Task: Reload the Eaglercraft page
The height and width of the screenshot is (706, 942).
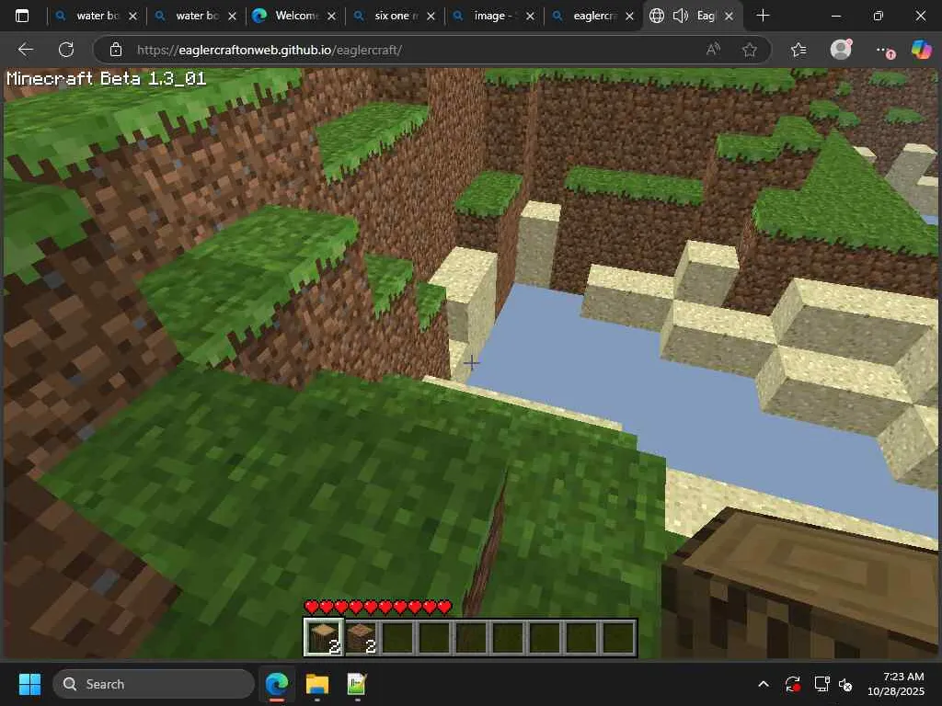Action: coord(66,50)
